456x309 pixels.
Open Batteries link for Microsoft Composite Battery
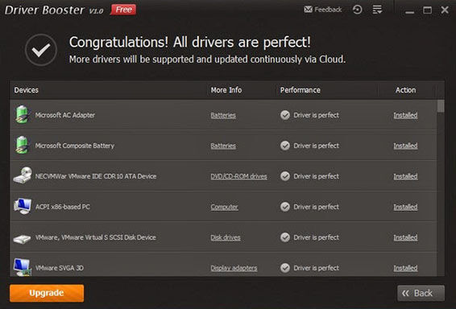click(x=223, y=146)
